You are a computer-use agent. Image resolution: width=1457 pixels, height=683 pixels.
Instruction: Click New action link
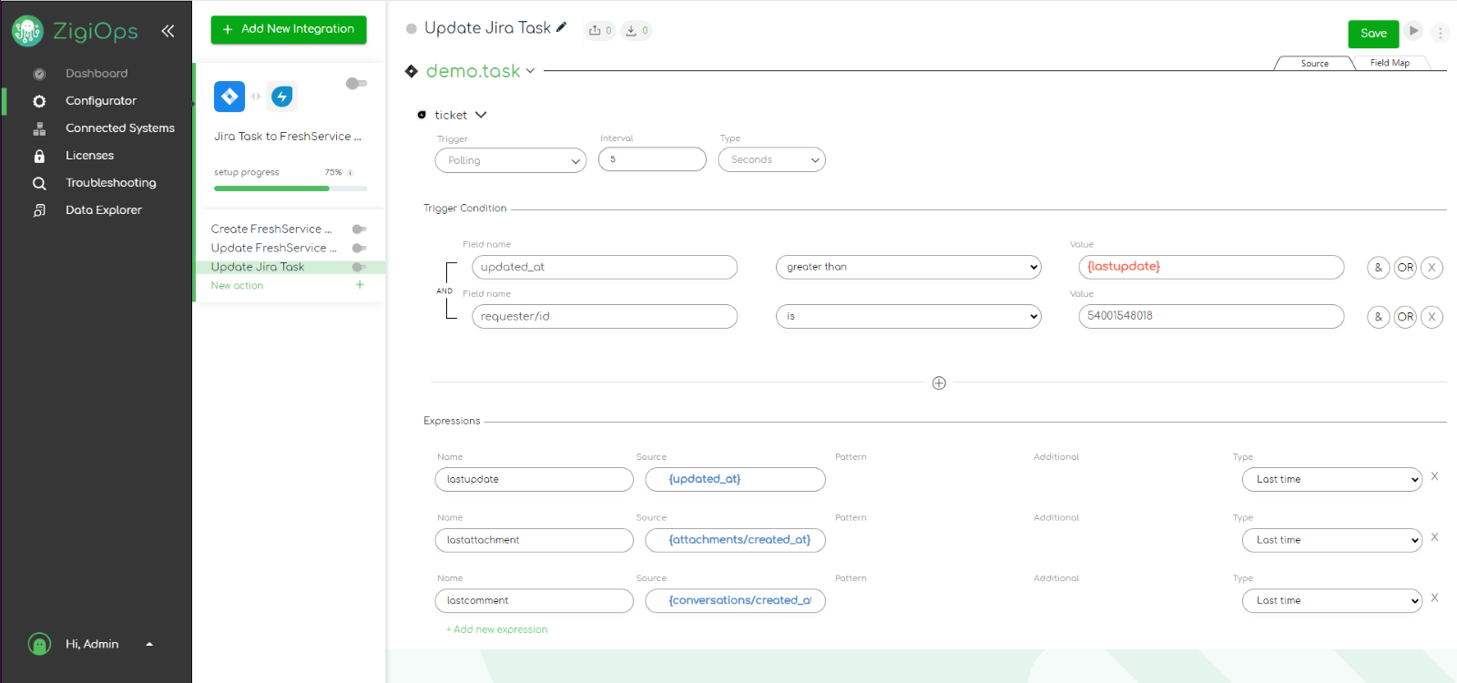(237, 286)
